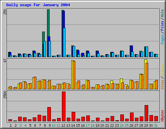The height and width of the screenshot is (129, 166).
Task: Click green weekend day 17 label
Action: point(88,125)
